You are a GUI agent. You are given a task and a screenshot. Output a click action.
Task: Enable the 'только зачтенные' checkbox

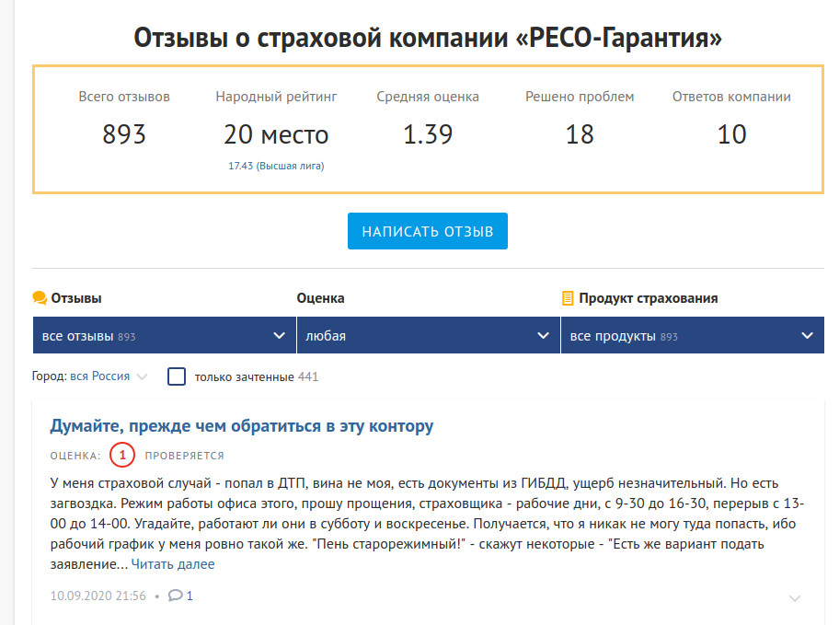[x=177, y=376]
